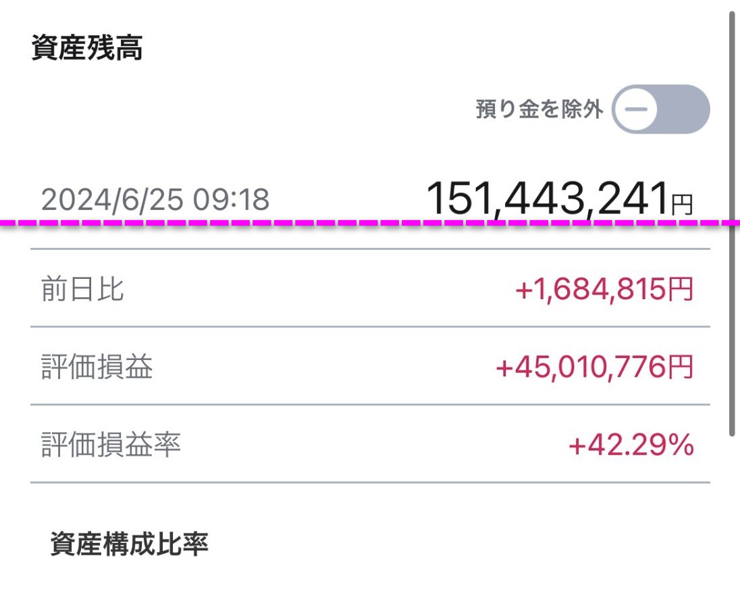Image resolution: width=740 pixels, height=599 pixels.
Task: Click the 評価損益 label text
Action: [x=97, y=367]
